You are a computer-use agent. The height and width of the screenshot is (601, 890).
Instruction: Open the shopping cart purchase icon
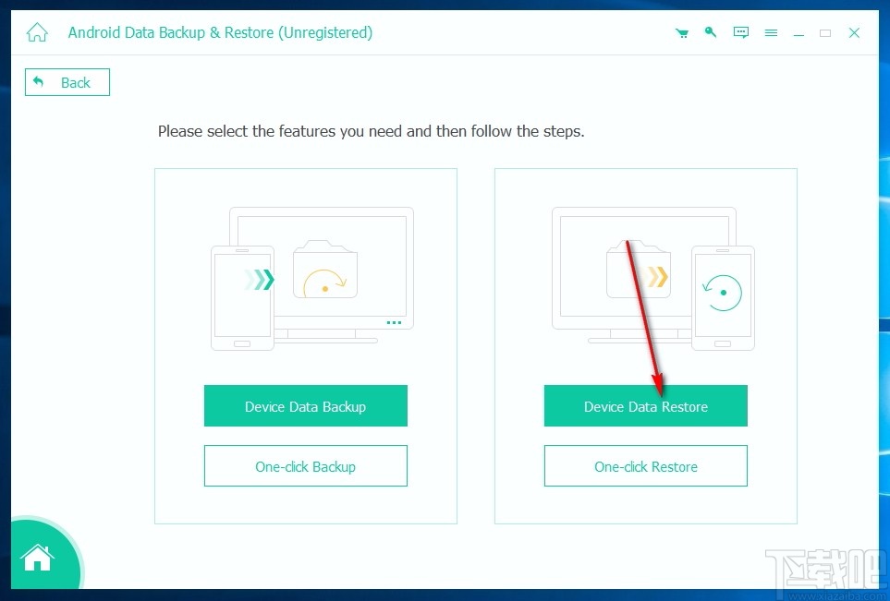point(682,33)
